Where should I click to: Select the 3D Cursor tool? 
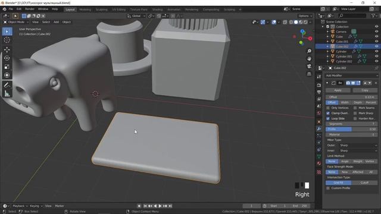(x=7, y=40)
